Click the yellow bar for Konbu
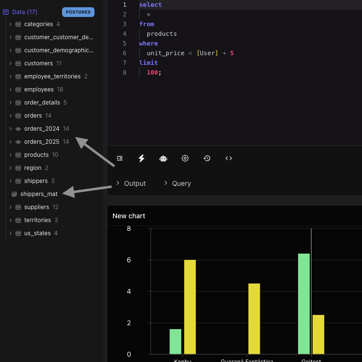Viewport: 362px width, 362px height. pos(190,307)
